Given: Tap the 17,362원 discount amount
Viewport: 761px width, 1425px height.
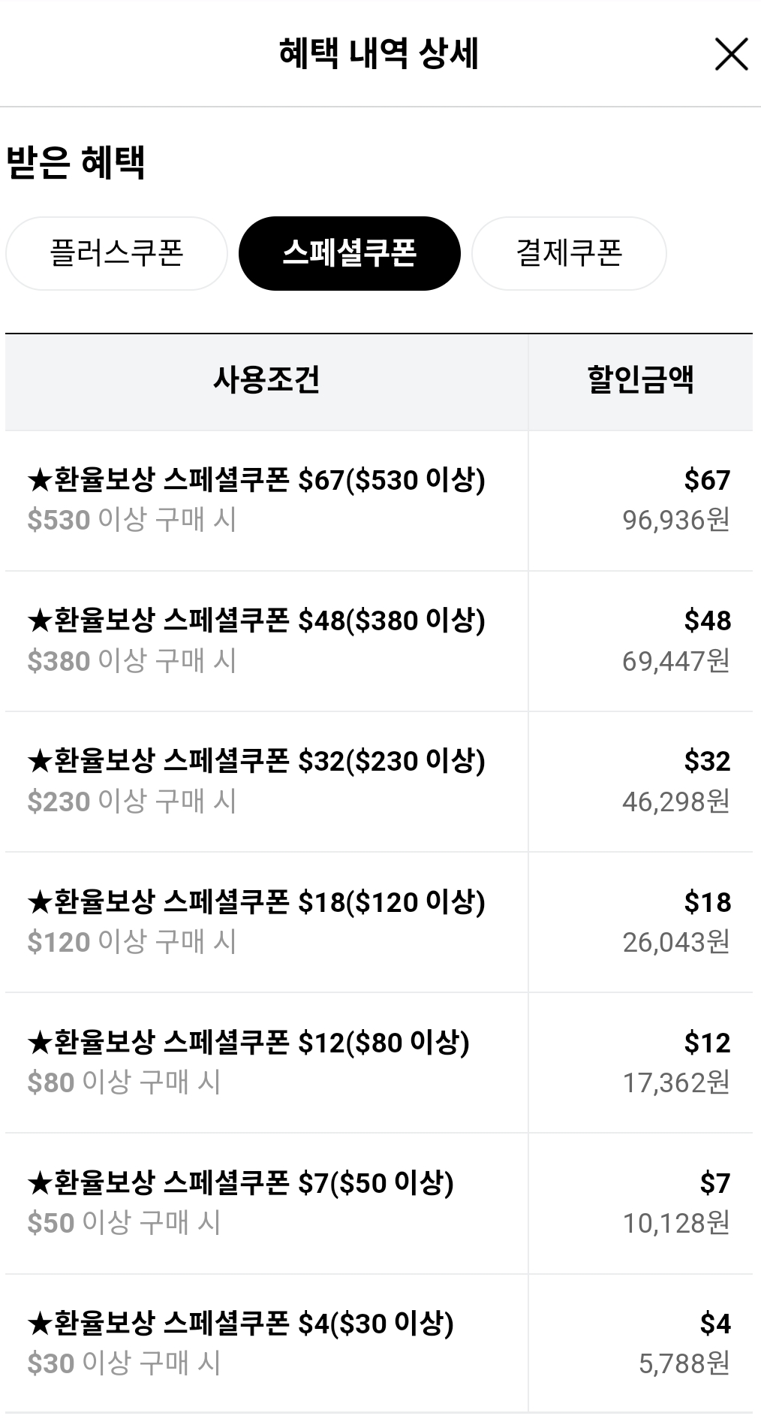Looking at the screenshot, I should (x=675, y=1082).
